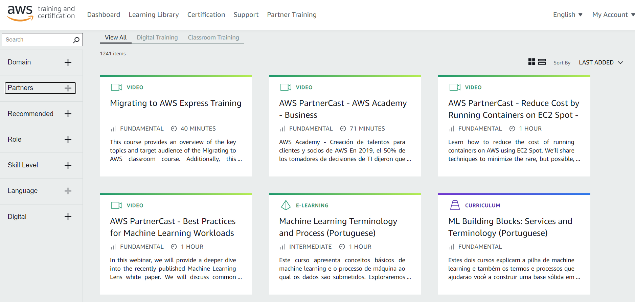635x302 pixels.
Task: Open Migrating to AWS Express Training course
Action: (176, 103)
